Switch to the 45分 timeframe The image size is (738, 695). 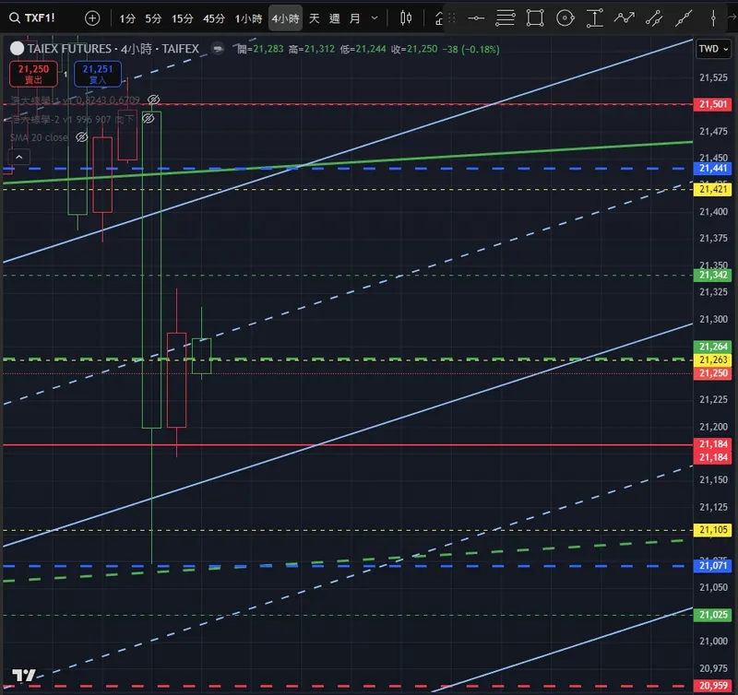point(214,18)
